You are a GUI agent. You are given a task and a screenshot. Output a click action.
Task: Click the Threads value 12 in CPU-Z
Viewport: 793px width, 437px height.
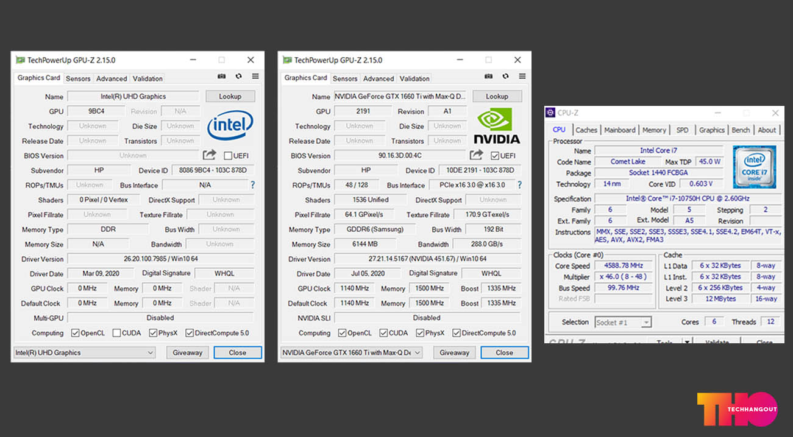coord(770,322)
